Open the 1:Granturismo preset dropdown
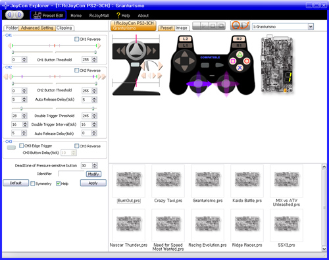Image resolution: width=329 pixels, height=260 pixels. tap(311, 27)
